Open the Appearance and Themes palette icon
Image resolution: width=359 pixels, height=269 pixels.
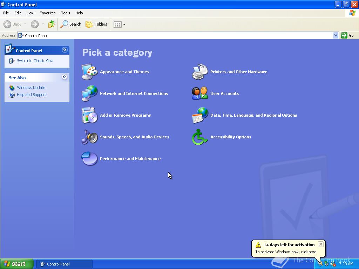(x=89, y=72)
